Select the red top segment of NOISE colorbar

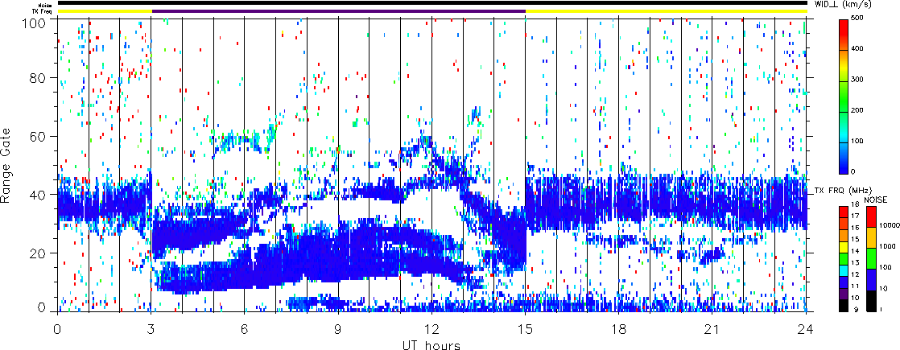click(x=870, y=217)
